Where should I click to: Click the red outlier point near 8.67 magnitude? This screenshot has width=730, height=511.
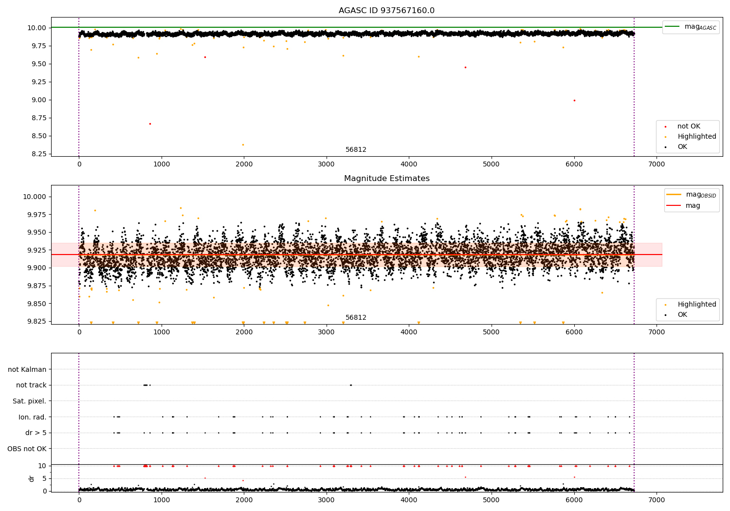click(x=150, y=124)
